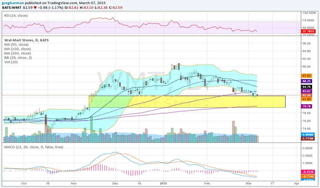Click the open value O:82.81 in header
320x188 pixels.
(x=72, y=8)
